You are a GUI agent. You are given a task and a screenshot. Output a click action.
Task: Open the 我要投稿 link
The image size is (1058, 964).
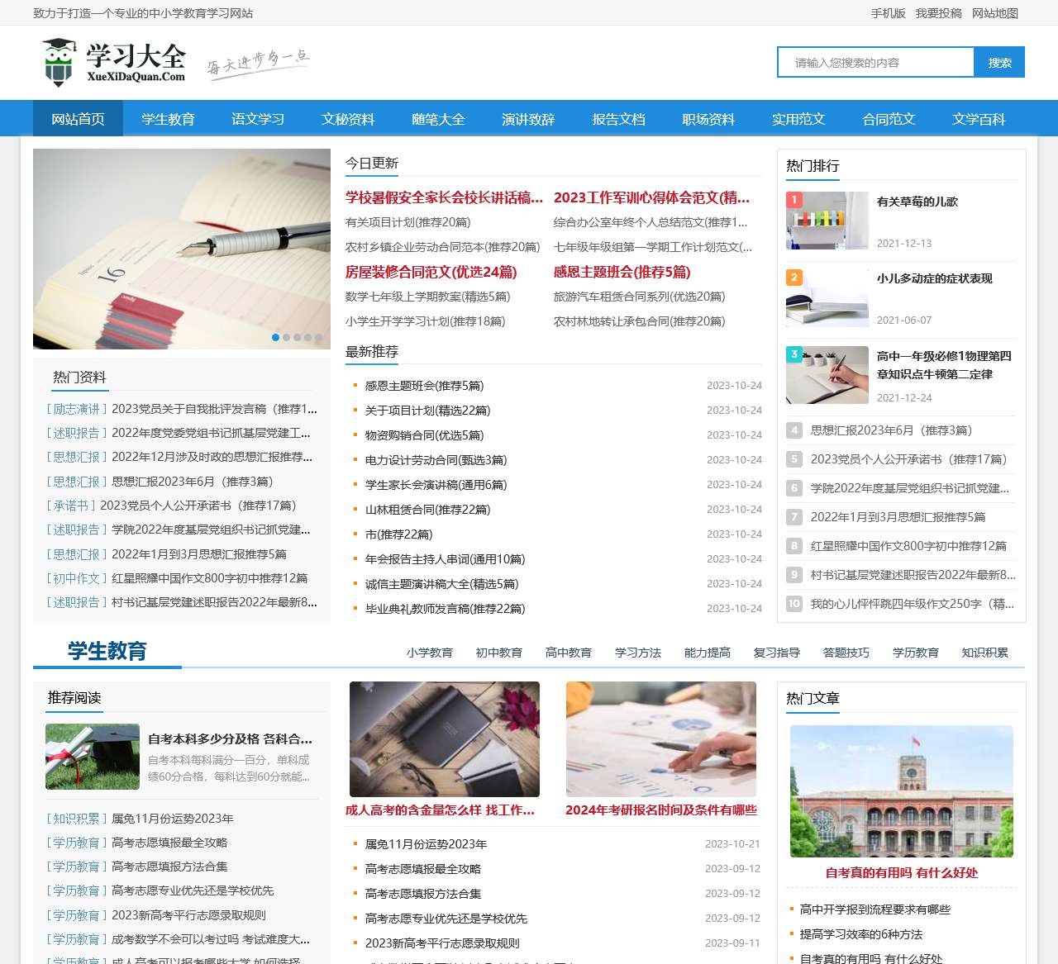(x=939, y=13)
